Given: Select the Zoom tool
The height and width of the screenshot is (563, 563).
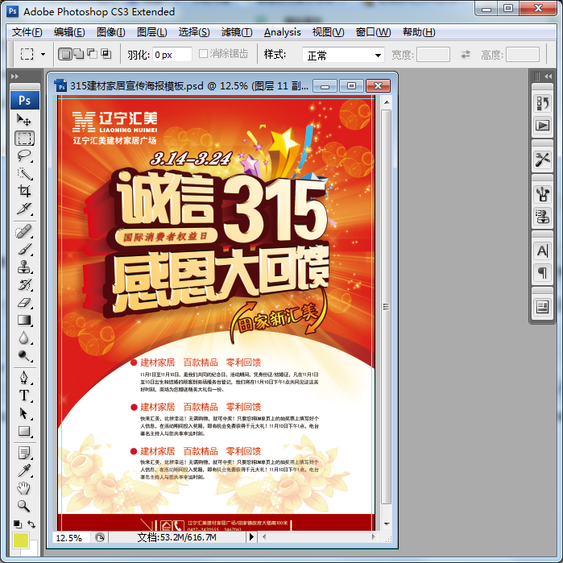Looking at the screenshot, I should (x=24, y=507).
